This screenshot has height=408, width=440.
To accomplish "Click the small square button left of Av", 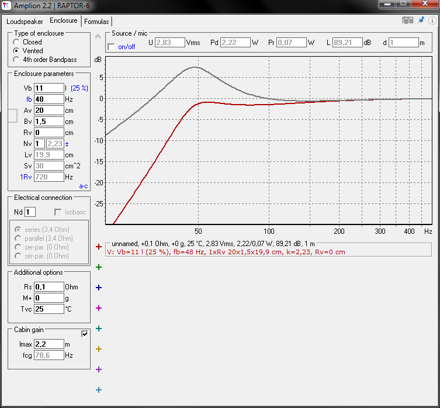I will pyautogui.click(x=12, y=116).
